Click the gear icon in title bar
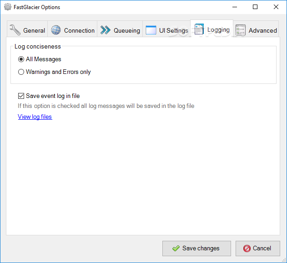The height and width of the screenshot is (263, 287). pyautogui.click(x=8, y=7)
